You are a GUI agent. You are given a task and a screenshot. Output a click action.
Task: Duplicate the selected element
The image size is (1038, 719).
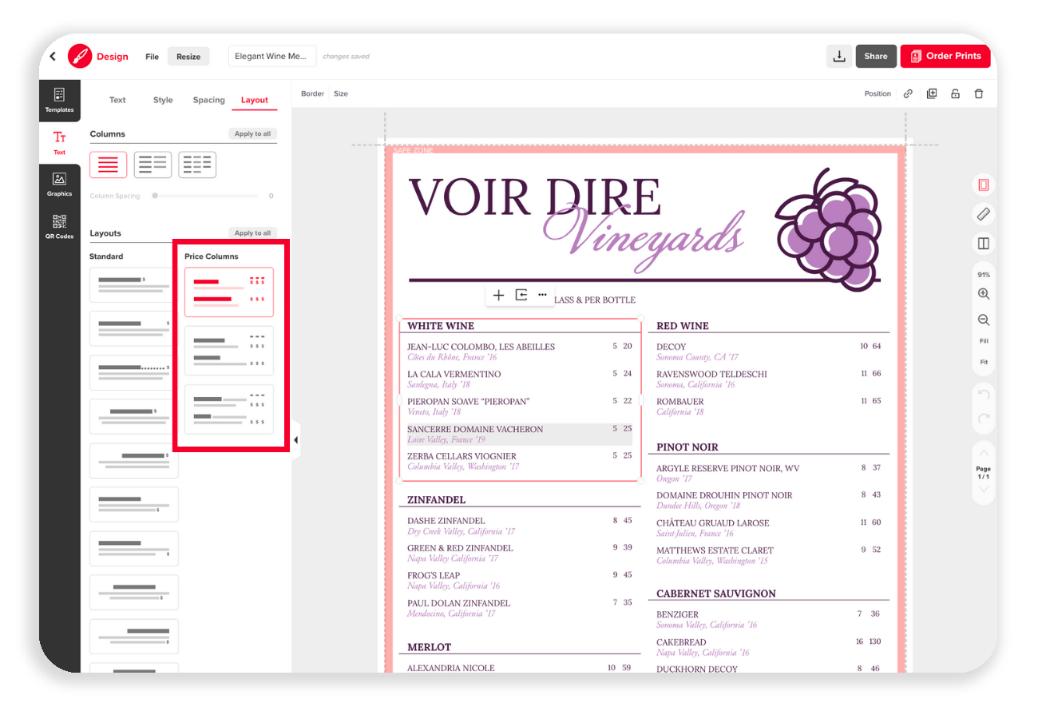point(931,93)
